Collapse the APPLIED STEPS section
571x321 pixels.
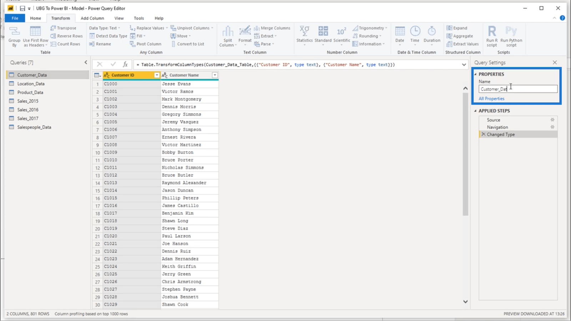pos(475,111)
